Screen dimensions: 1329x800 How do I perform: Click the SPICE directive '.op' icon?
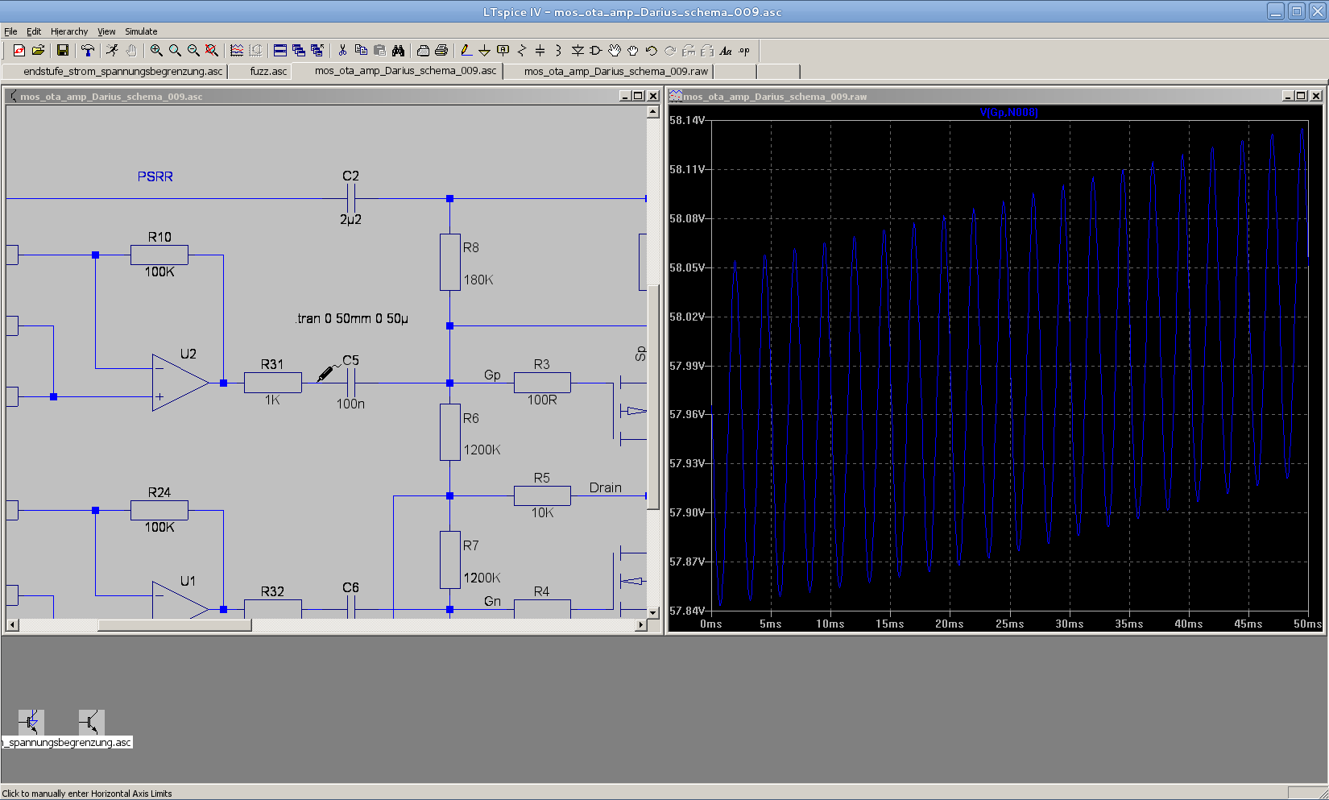(x=744, y=50)
